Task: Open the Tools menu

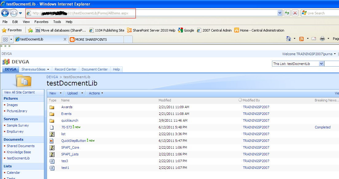Action: point(57,22)
